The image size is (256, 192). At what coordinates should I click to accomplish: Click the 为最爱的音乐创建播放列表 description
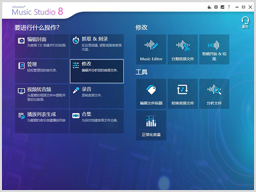tap(47, 120)
